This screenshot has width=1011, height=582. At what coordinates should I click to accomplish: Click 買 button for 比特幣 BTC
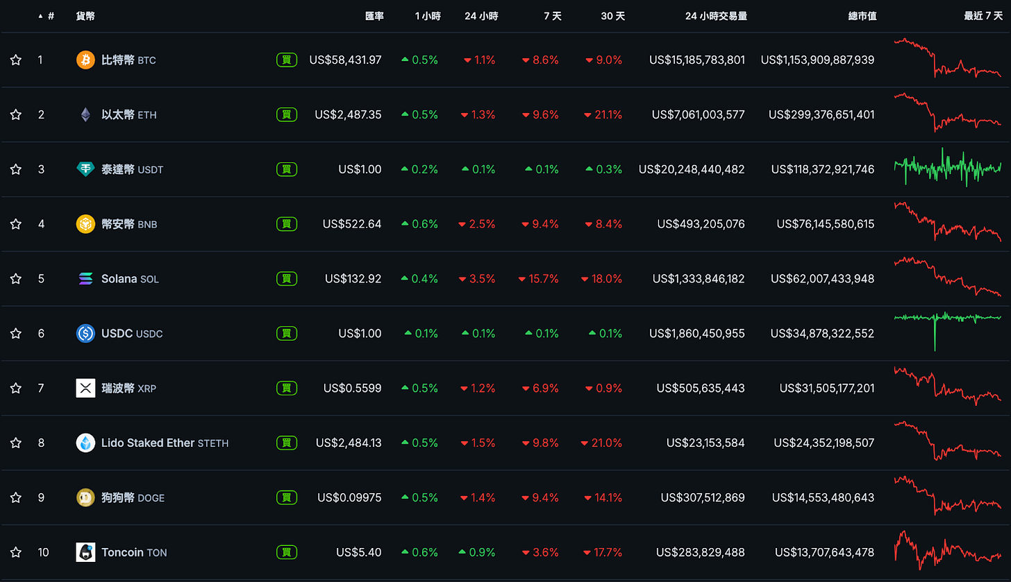coord(287,60)
